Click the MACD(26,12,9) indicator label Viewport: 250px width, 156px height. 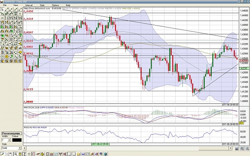click(x=31, y=108)
